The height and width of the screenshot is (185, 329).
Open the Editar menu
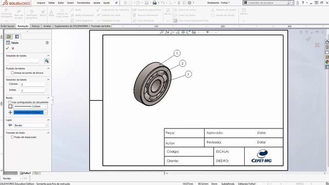tap(51, 3)
